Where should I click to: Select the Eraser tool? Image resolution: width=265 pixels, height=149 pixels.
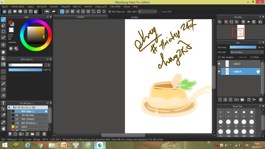(3, 26)
